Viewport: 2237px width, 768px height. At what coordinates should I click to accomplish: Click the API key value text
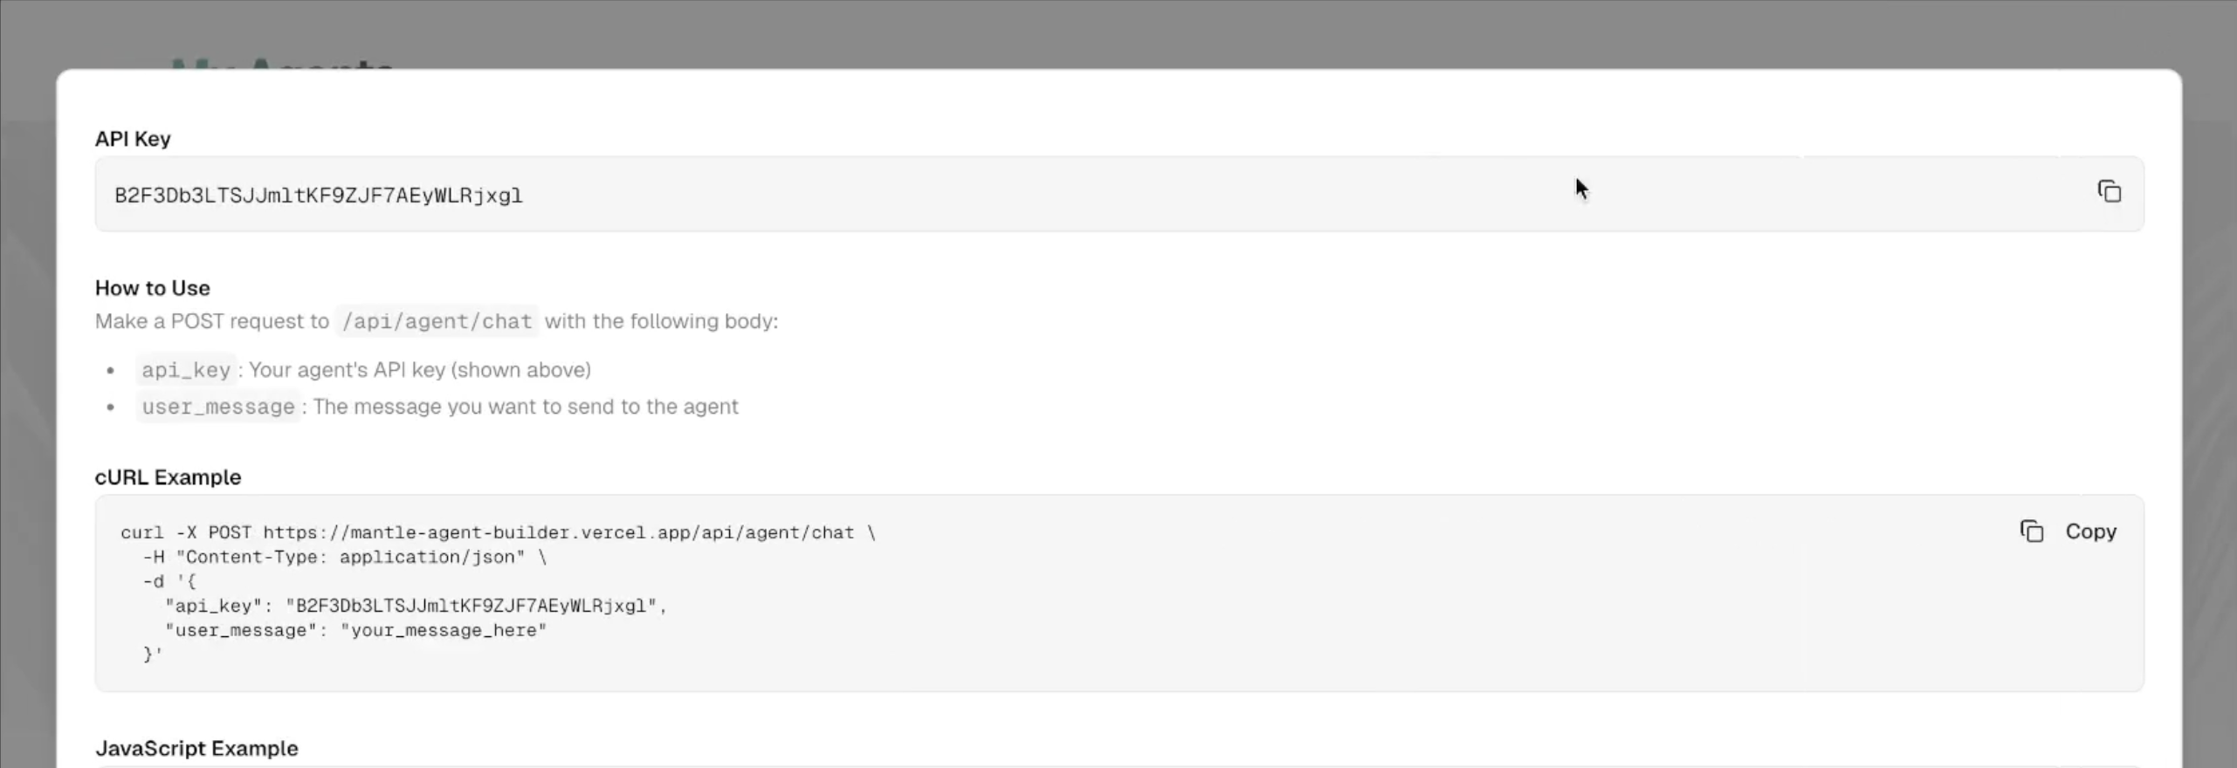click(x=319, y=195)
